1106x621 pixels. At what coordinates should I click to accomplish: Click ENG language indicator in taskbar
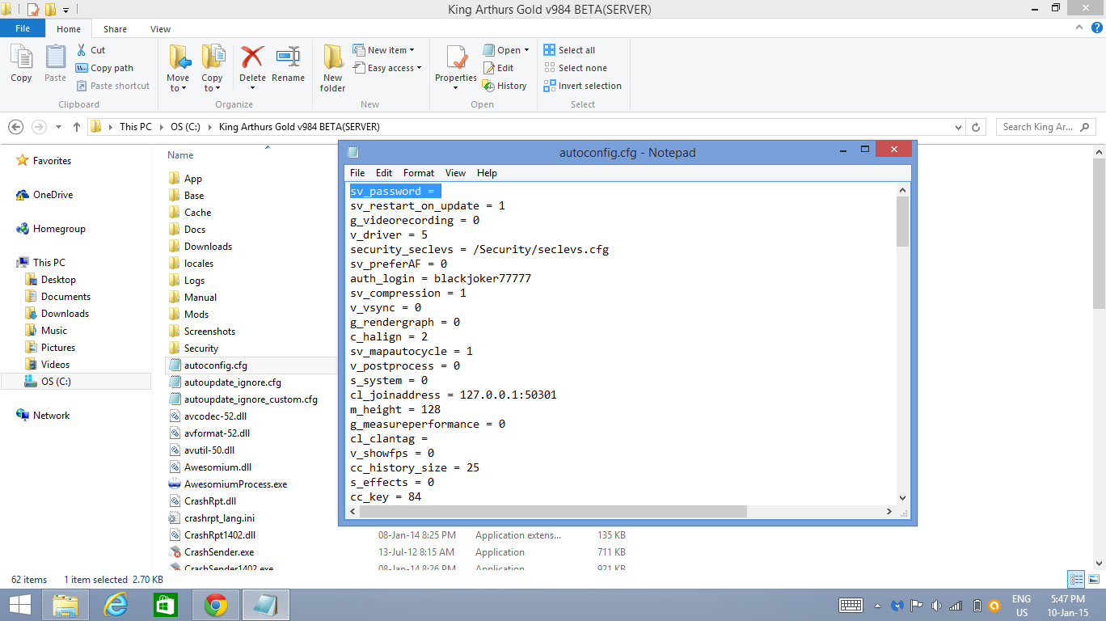click(x=1021, y=599)
